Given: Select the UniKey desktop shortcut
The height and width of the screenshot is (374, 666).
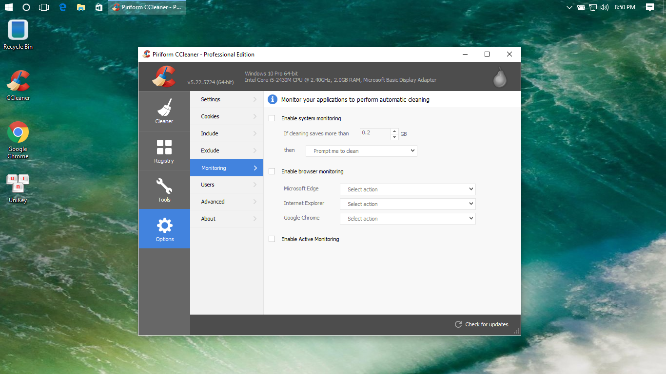Looking at the screenshot, I should point(18,189).
